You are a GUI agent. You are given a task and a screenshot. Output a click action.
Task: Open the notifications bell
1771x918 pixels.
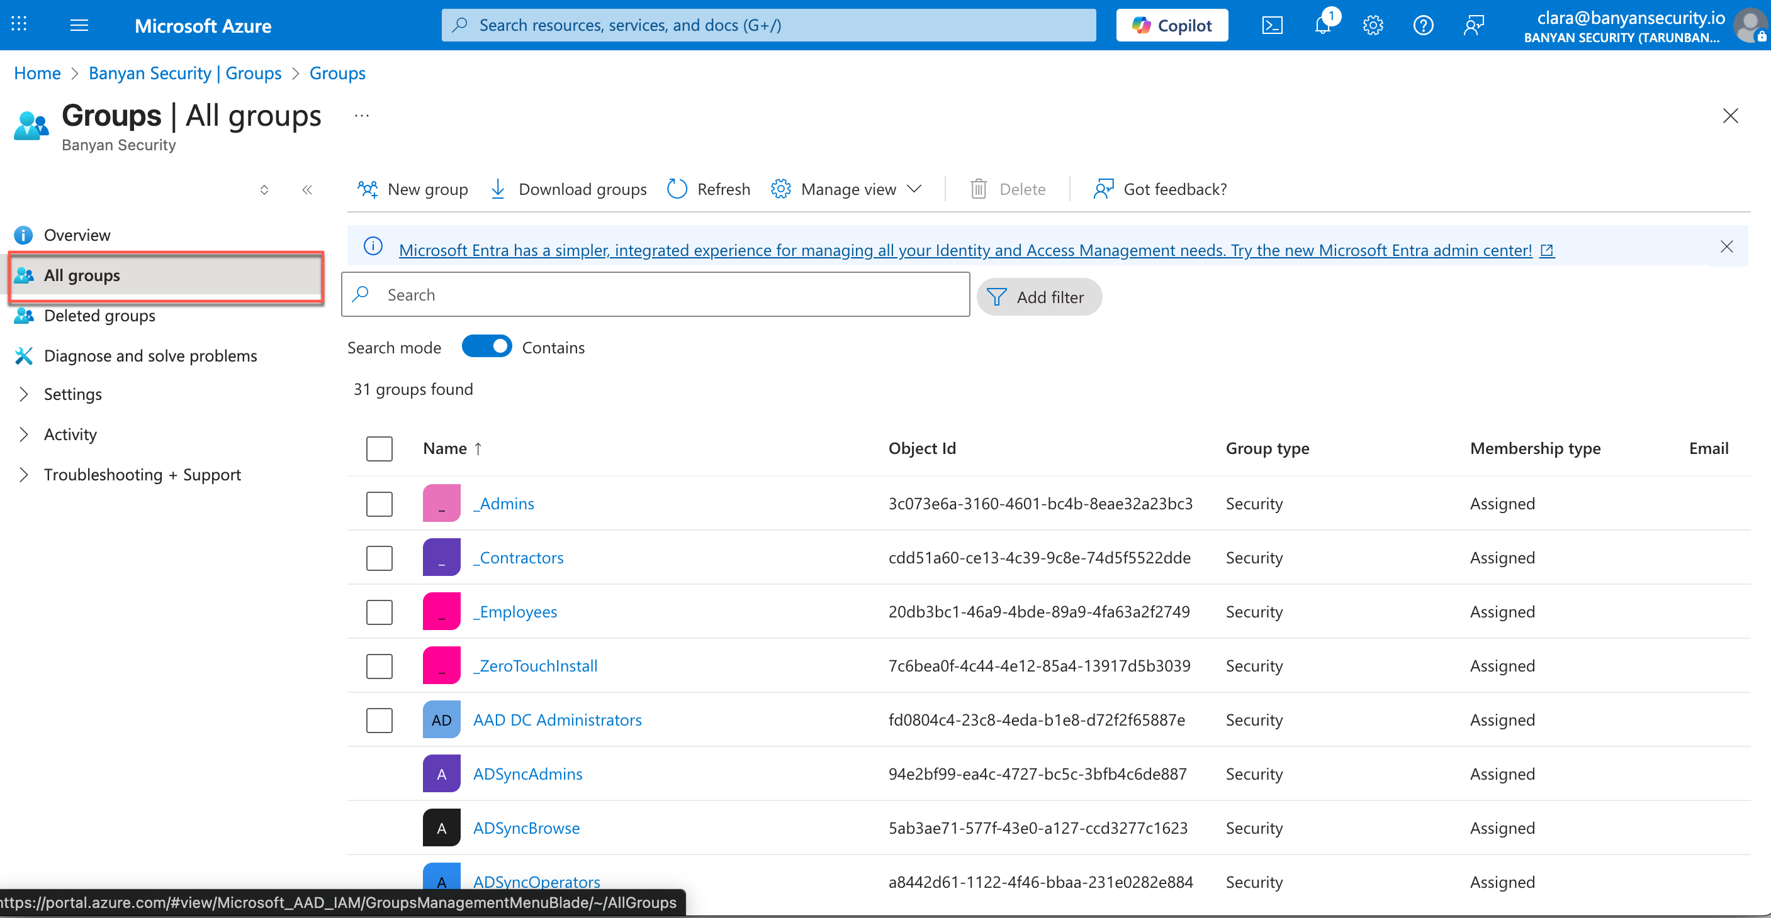coord(1322,25)
